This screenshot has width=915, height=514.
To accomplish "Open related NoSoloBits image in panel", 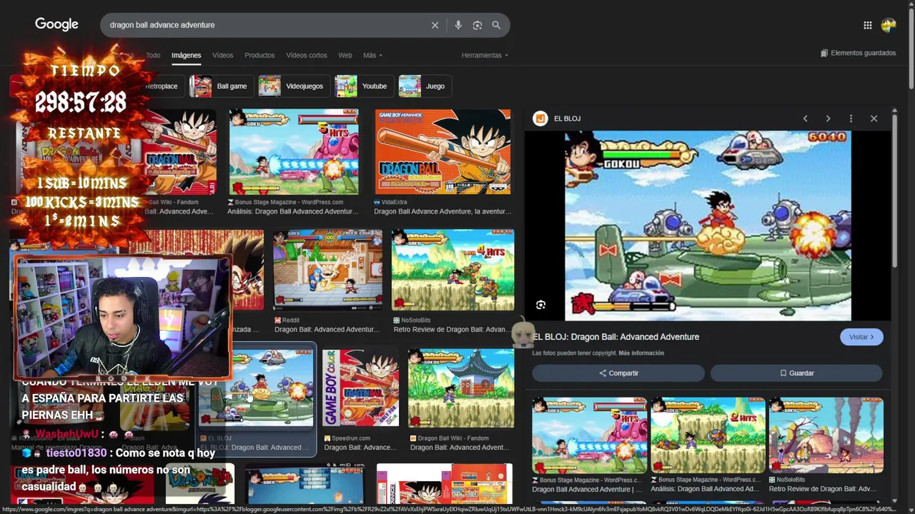I will [826, 435].
